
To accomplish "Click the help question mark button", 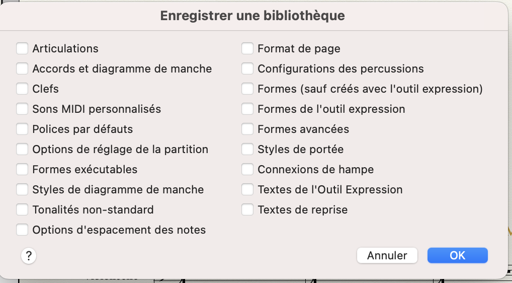I will [x=29, y=255].
